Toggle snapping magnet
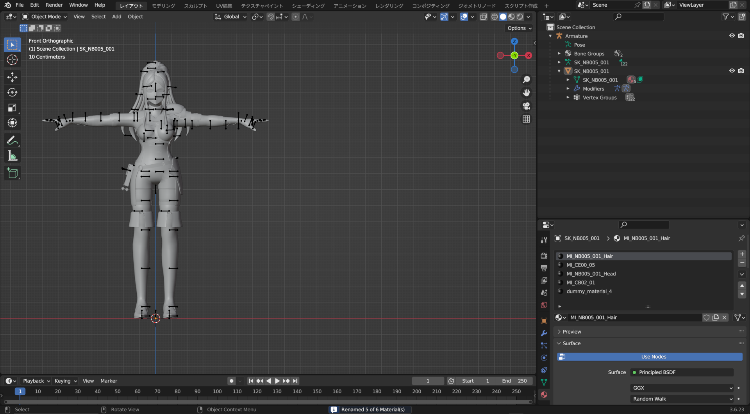 pos(270,17)
